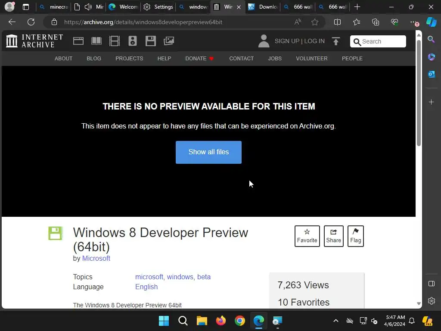Browse Internet Archive Web icon
This screenshot has width=441, height=331.
tap(78, 41)
